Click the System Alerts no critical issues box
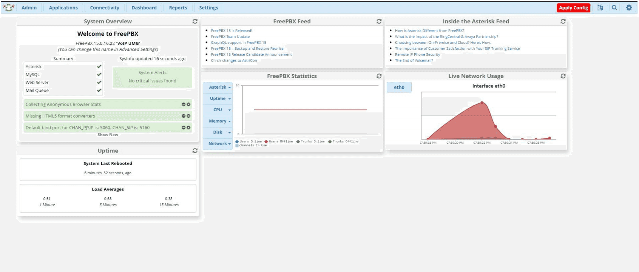Image resolution: width=639 pixels, height=272 pixels. click(x=152, y=77)
